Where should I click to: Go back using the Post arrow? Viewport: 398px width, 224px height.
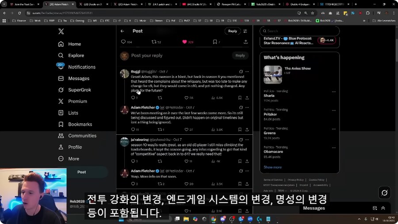click(x=122, y=31)
